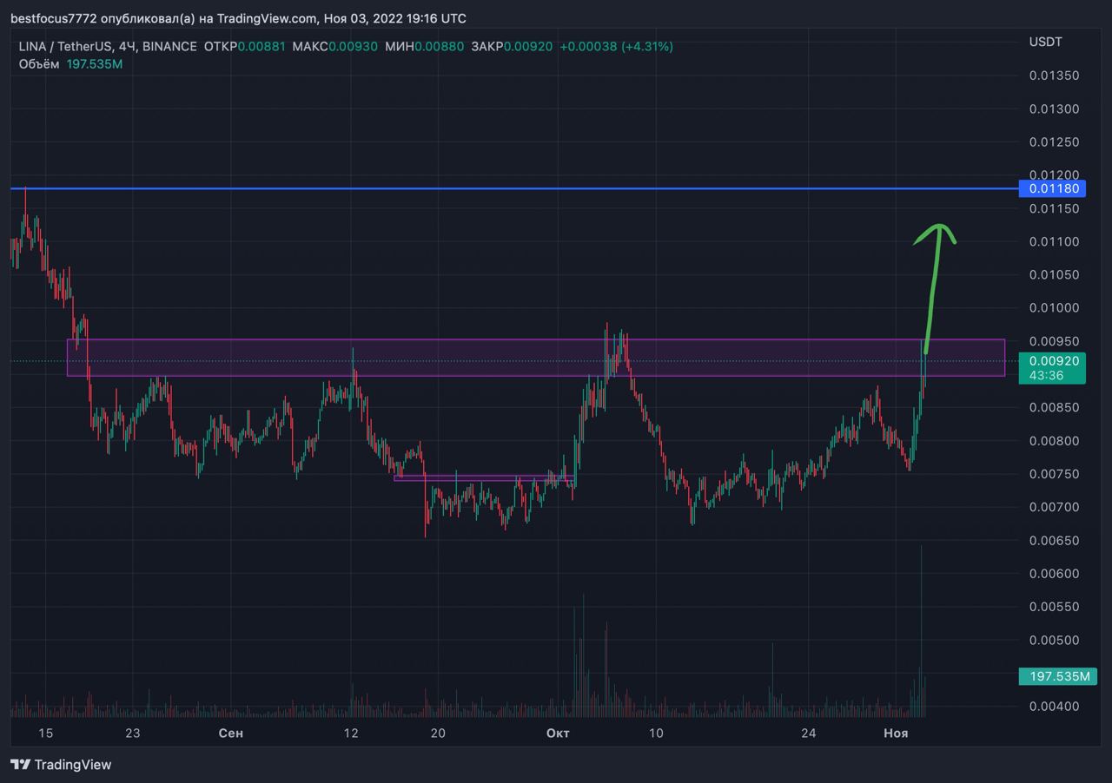This screenshot has width=1112, height=783.
Task: Click price axis value 0.01000
Action: click(x=1054, y=308)
